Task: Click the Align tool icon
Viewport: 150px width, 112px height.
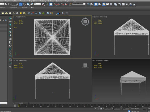Action: [92, 4]
